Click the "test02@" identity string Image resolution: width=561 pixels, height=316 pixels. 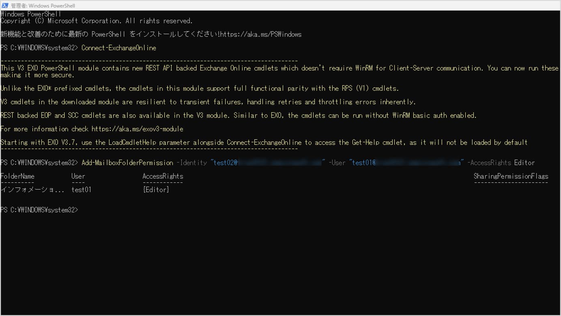[224, 162]
